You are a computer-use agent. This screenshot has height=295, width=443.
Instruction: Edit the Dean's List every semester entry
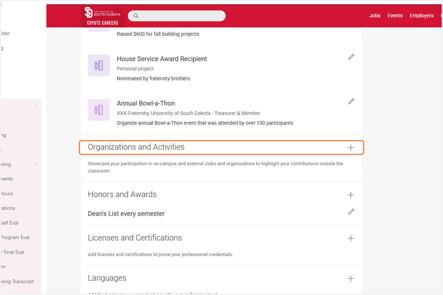[x=351, y=212]
